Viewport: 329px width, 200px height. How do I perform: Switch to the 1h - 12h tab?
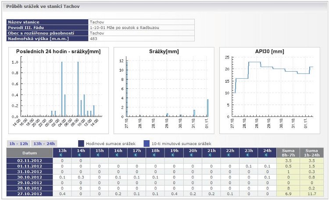coord(18,143)
